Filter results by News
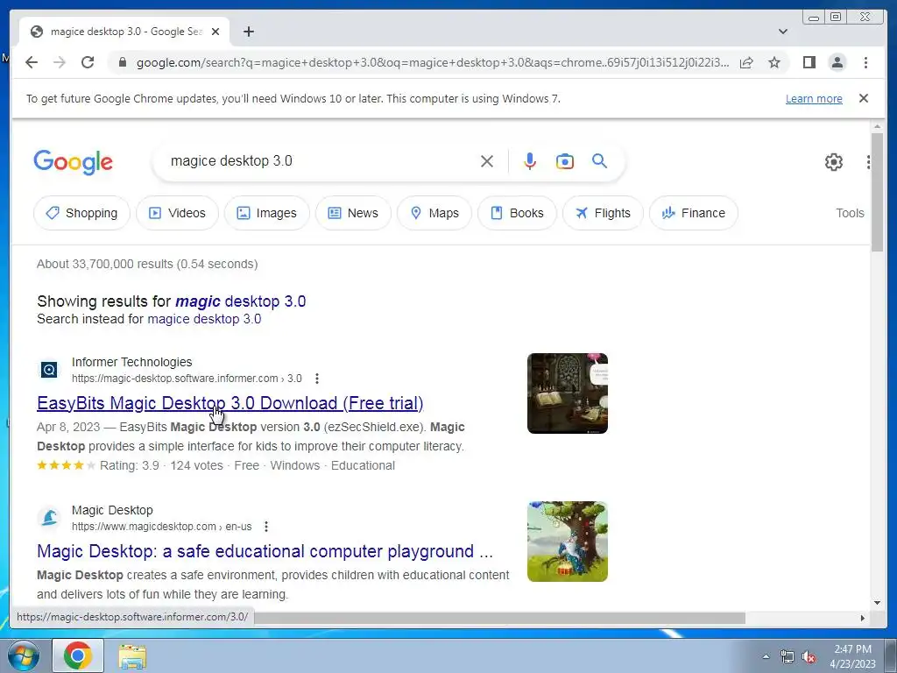 pyautogui.click(x=353, y=213)
